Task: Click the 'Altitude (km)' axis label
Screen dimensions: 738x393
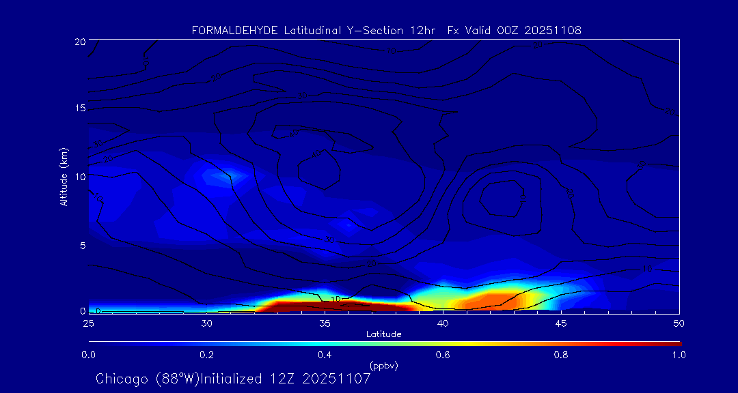Action: coord(64,177)
